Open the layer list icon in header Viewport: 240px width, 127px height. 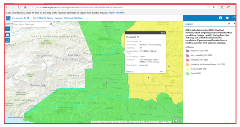(234, 18)
